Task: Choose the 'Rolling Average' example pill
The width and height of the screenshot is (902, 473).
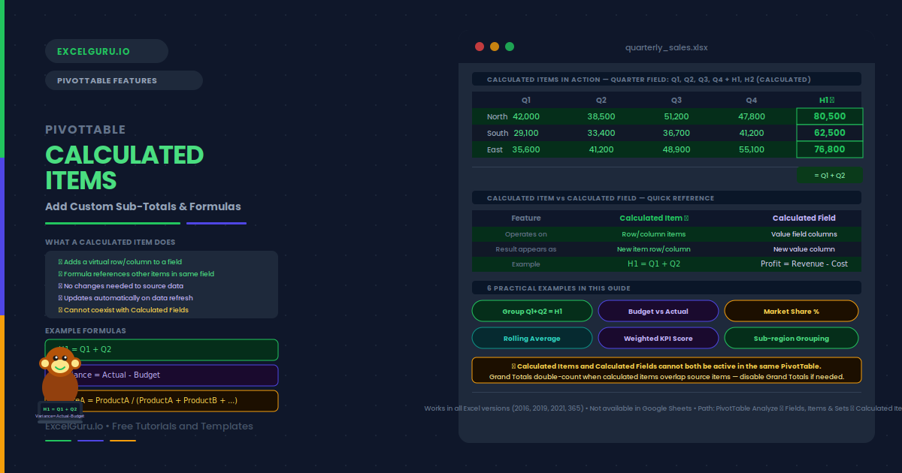Action: 532,338
